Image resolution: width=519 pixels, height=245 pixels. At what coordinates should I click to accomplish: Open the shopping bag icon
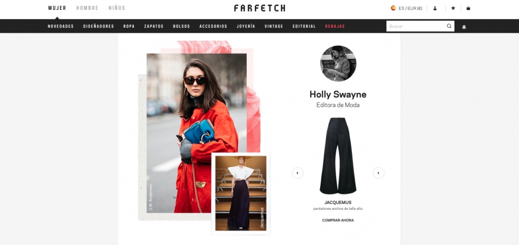[468, 8]
